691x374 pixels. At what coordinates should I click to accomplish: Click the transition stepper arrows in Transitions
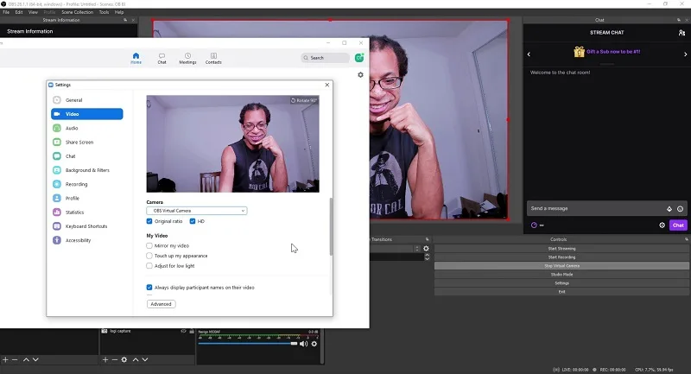pyautogui.click(x=417, y=249)
